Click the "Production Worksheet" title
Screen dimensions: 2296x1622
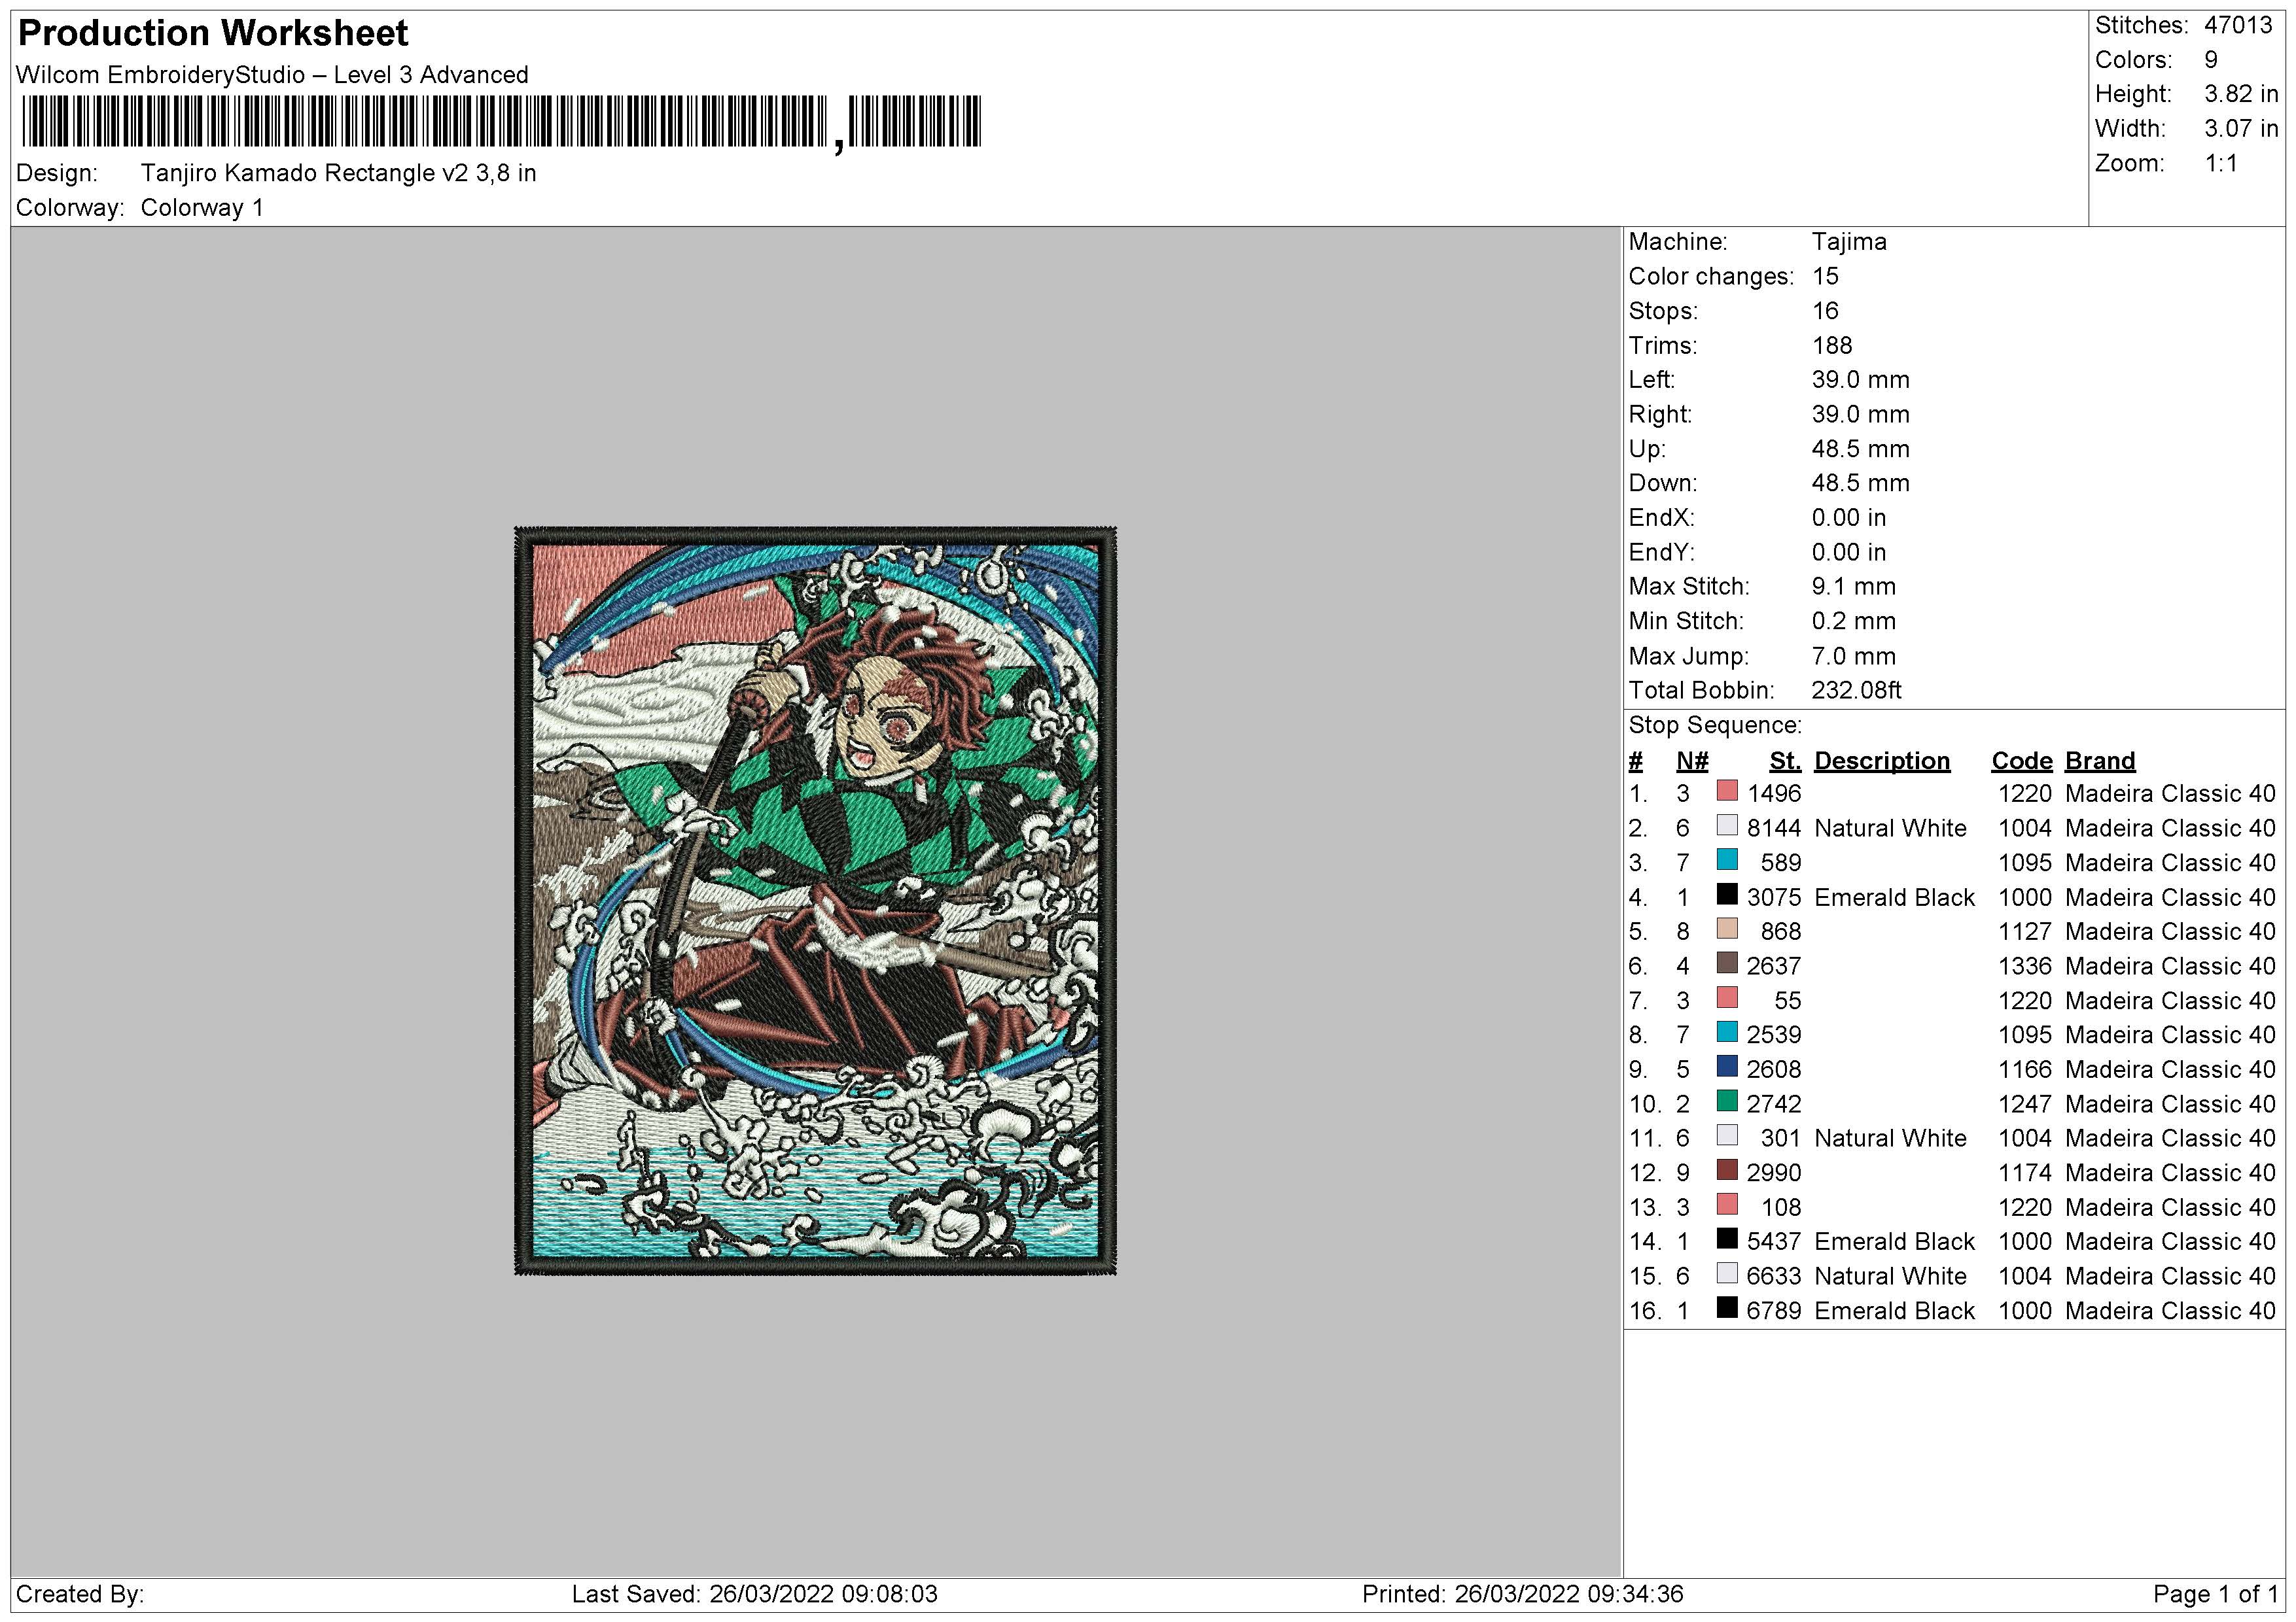point(213,33)
